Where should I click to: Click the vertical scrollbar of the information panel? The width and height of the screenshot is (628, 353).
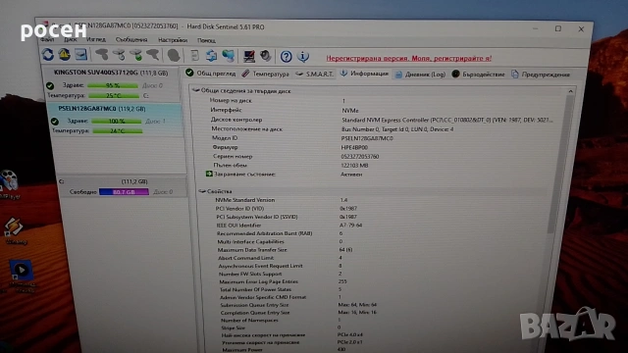tap(559, 164)
